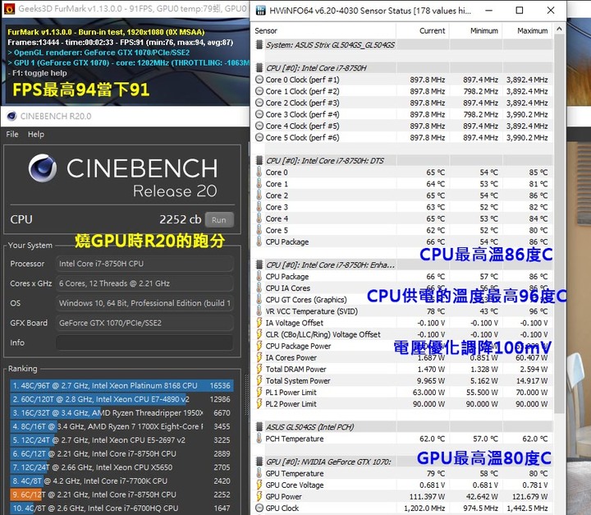Click the PCH Temperature current value 62.0 °C
This screenshot has width=591, height=515.
[x=432, y=439]
